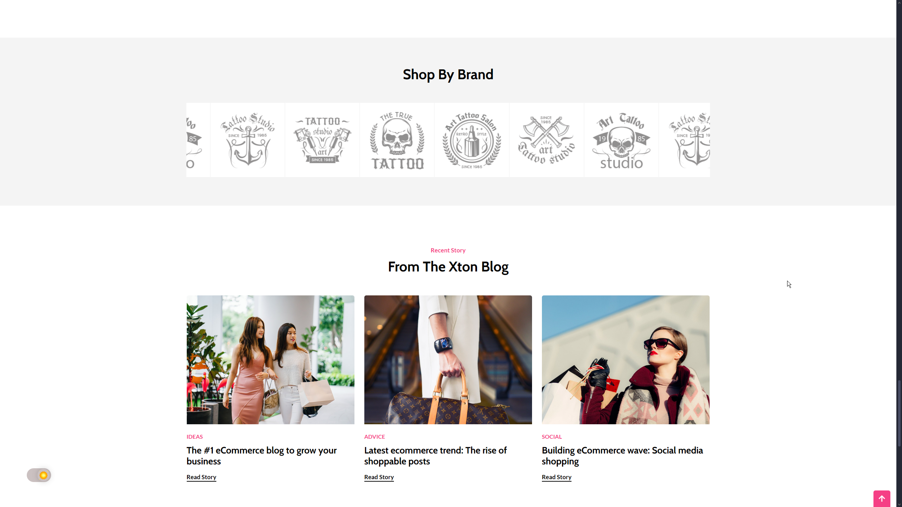Open the Tattoo Studio anchor brand logo
Image resolution: width=902 pixels, height=507 pixels.
(x=247, y=140)
